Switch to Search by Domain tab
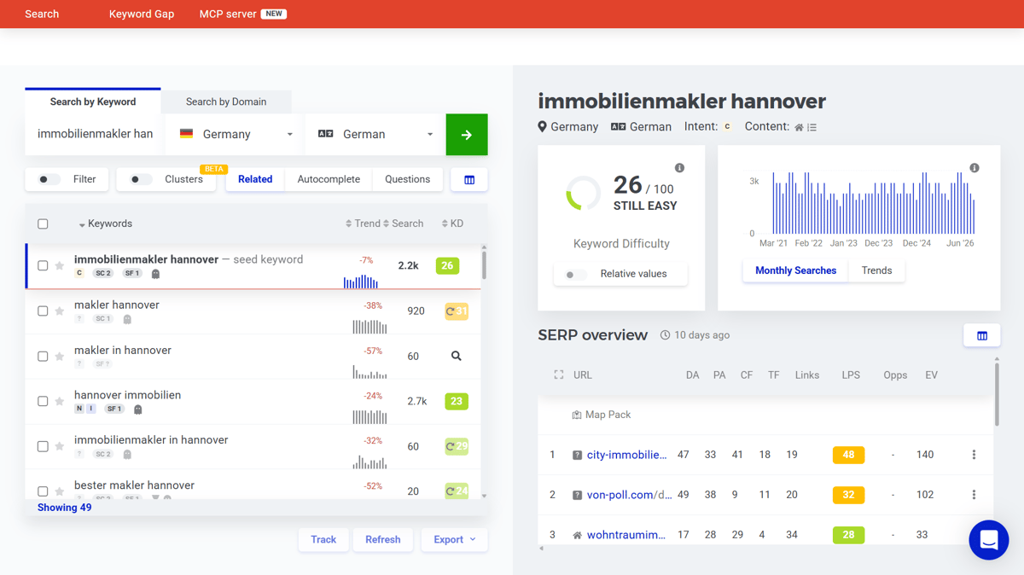The height and width of the screenshot is (575, 1024). click(226, 102)
